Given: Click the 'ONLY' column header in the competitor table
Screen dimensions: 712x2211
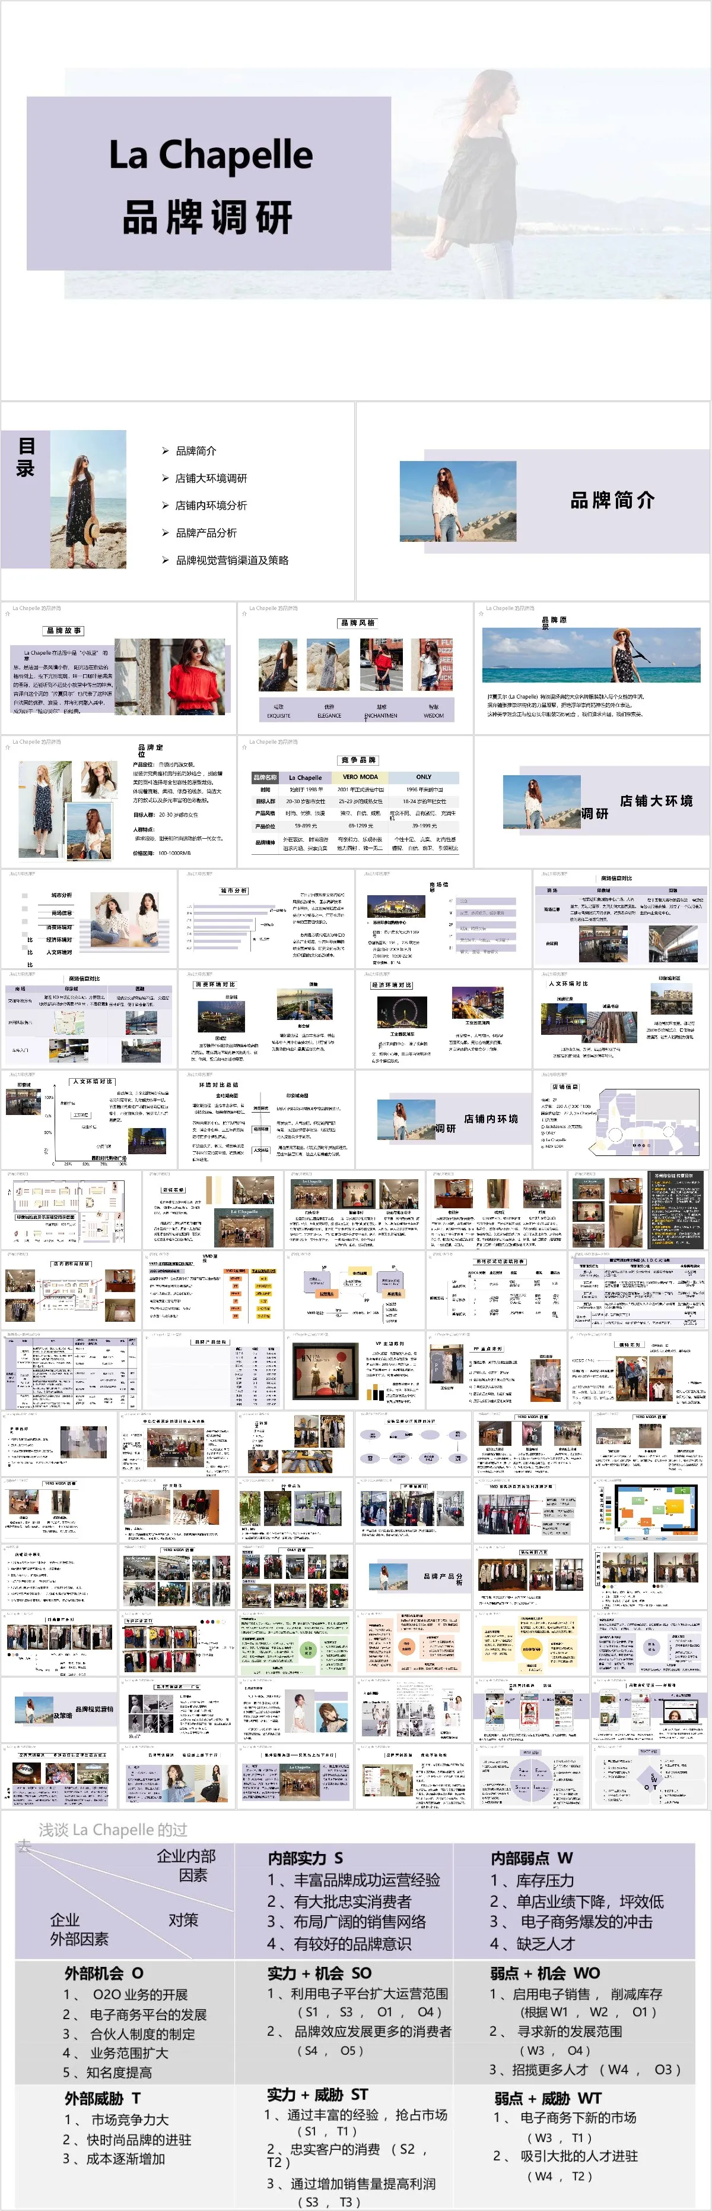Looking at the screenshot, I should 424,777.
